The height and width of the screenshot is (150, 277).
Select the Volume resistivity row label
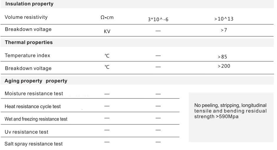pos(26,17)
